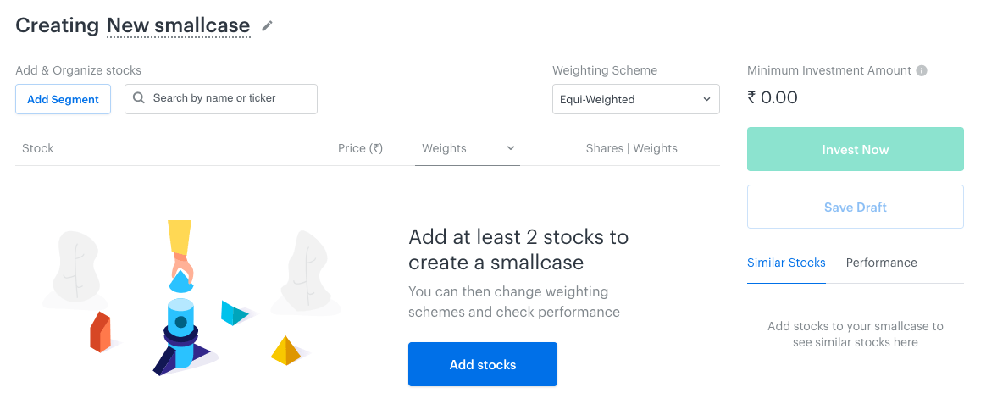This screenshot has width=986, height=404.
Task: Click the magnifier icon in search box
Action: (140, 98)
